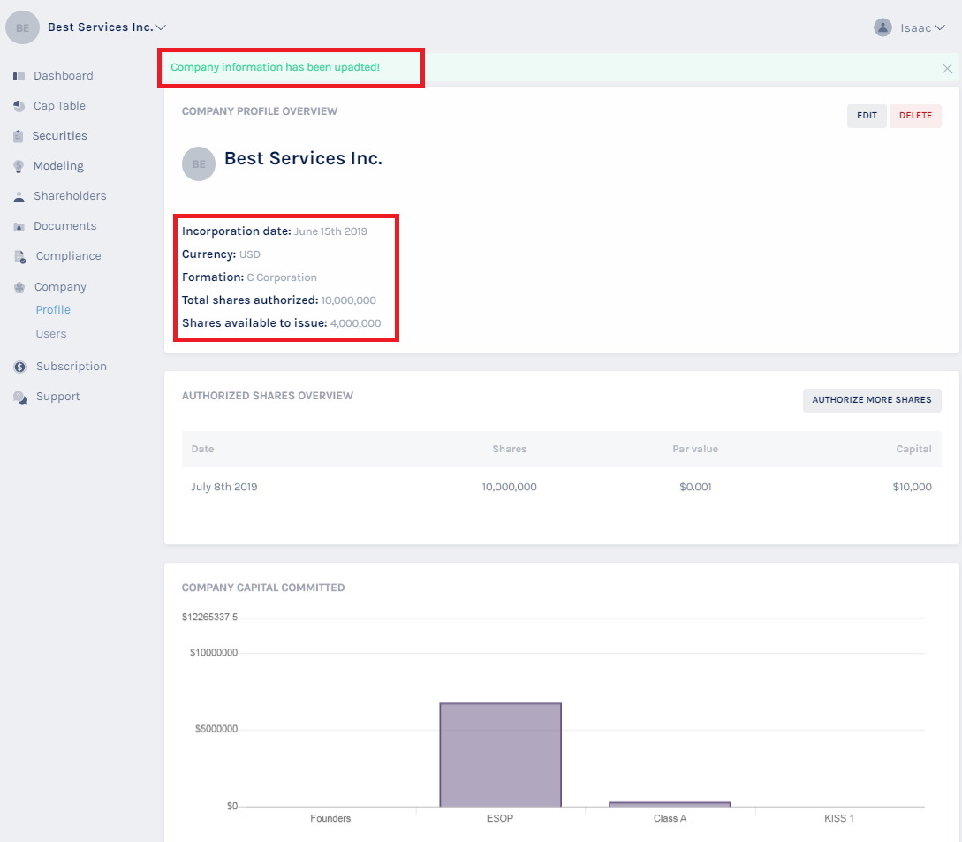Click the Shareholders person icon
962x842 pixels.
pos(19,196)
